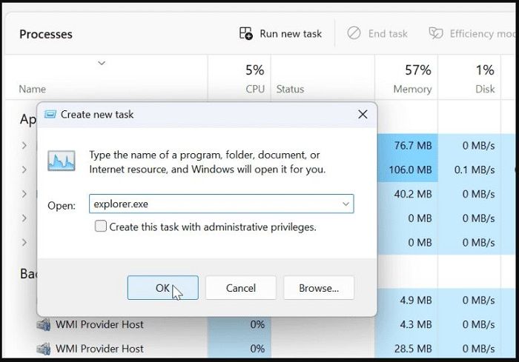Click the WMI Provider Host icon using 28.5 MB
Image resolution: width=519 pixels, height=362 pixels.
pos(44,348)
